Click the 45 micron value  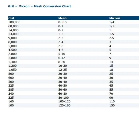click(x=111, y=86)
